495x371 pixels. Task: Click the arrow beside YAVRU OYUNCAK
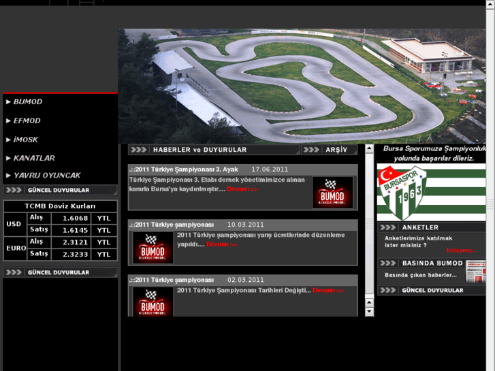[x=9, y=175]
